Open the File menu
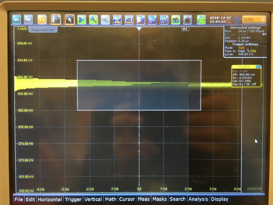 pyautogui.click(x=19, y=199)
